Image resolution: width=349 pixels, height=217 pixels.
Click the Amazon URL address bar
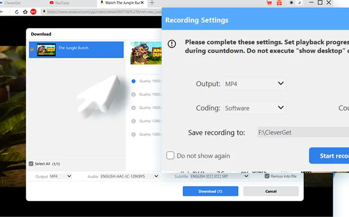tap(101, 12)
